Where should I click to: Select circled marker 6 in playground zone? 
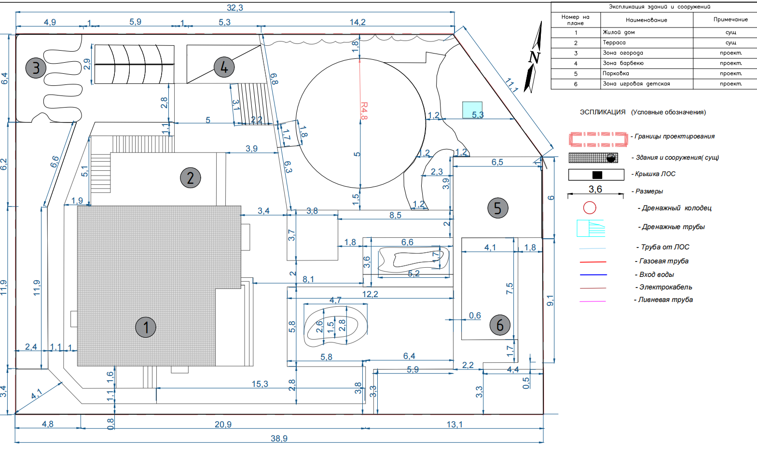tap(500, 325)
